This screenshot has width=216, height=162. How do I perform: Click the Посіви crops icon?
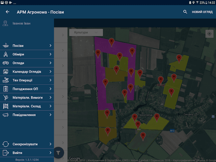6,46
